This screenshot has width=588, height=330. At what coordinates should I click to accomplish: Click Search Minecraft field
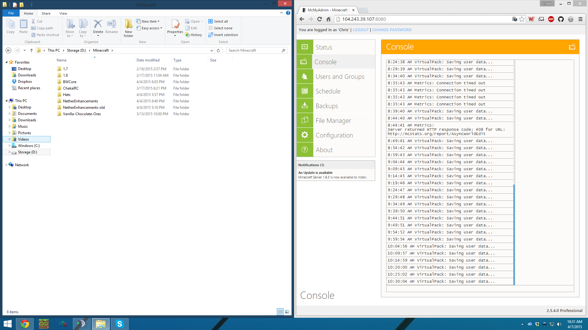pos(257,50)
